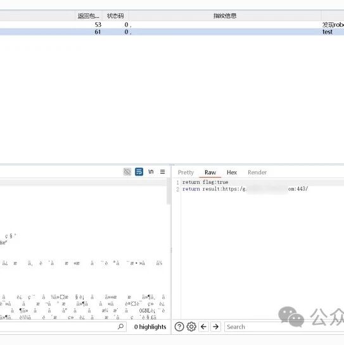Open the hamburger options menu in request pane
The image size is (344, 345).
coord(162,172)
